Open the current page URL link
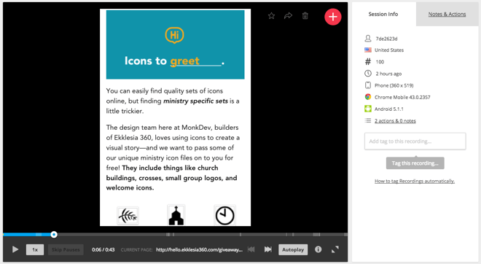Viewport: 481px width, 264px height. point(199,249)
